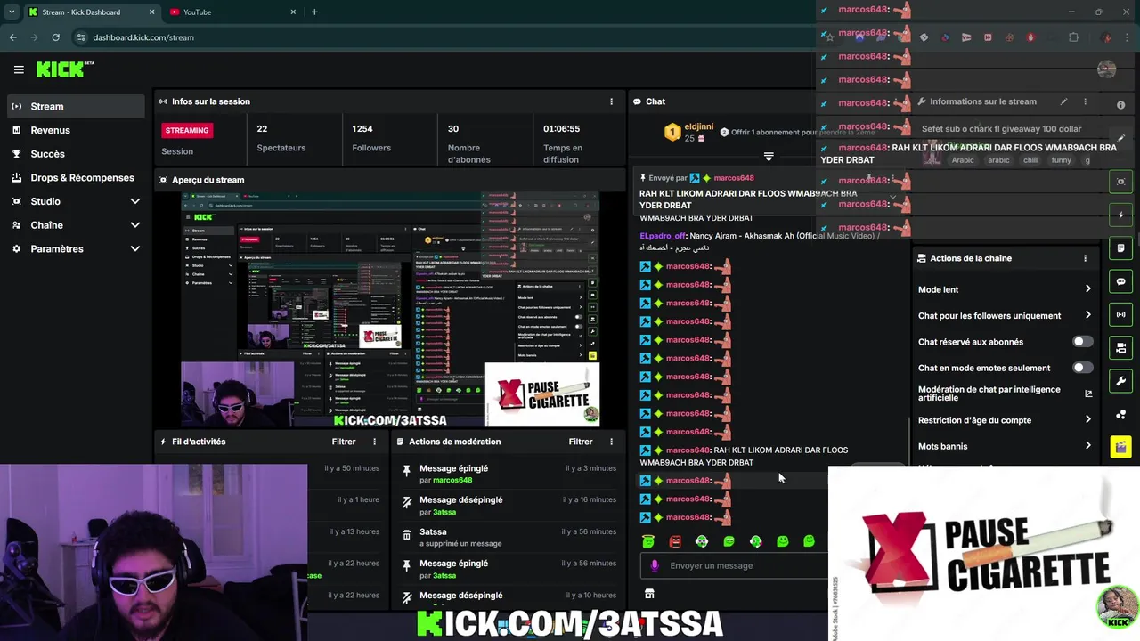
Task: Click the 01:06:55 Temps en diffusion value
Action: click(x=561, y=129)
